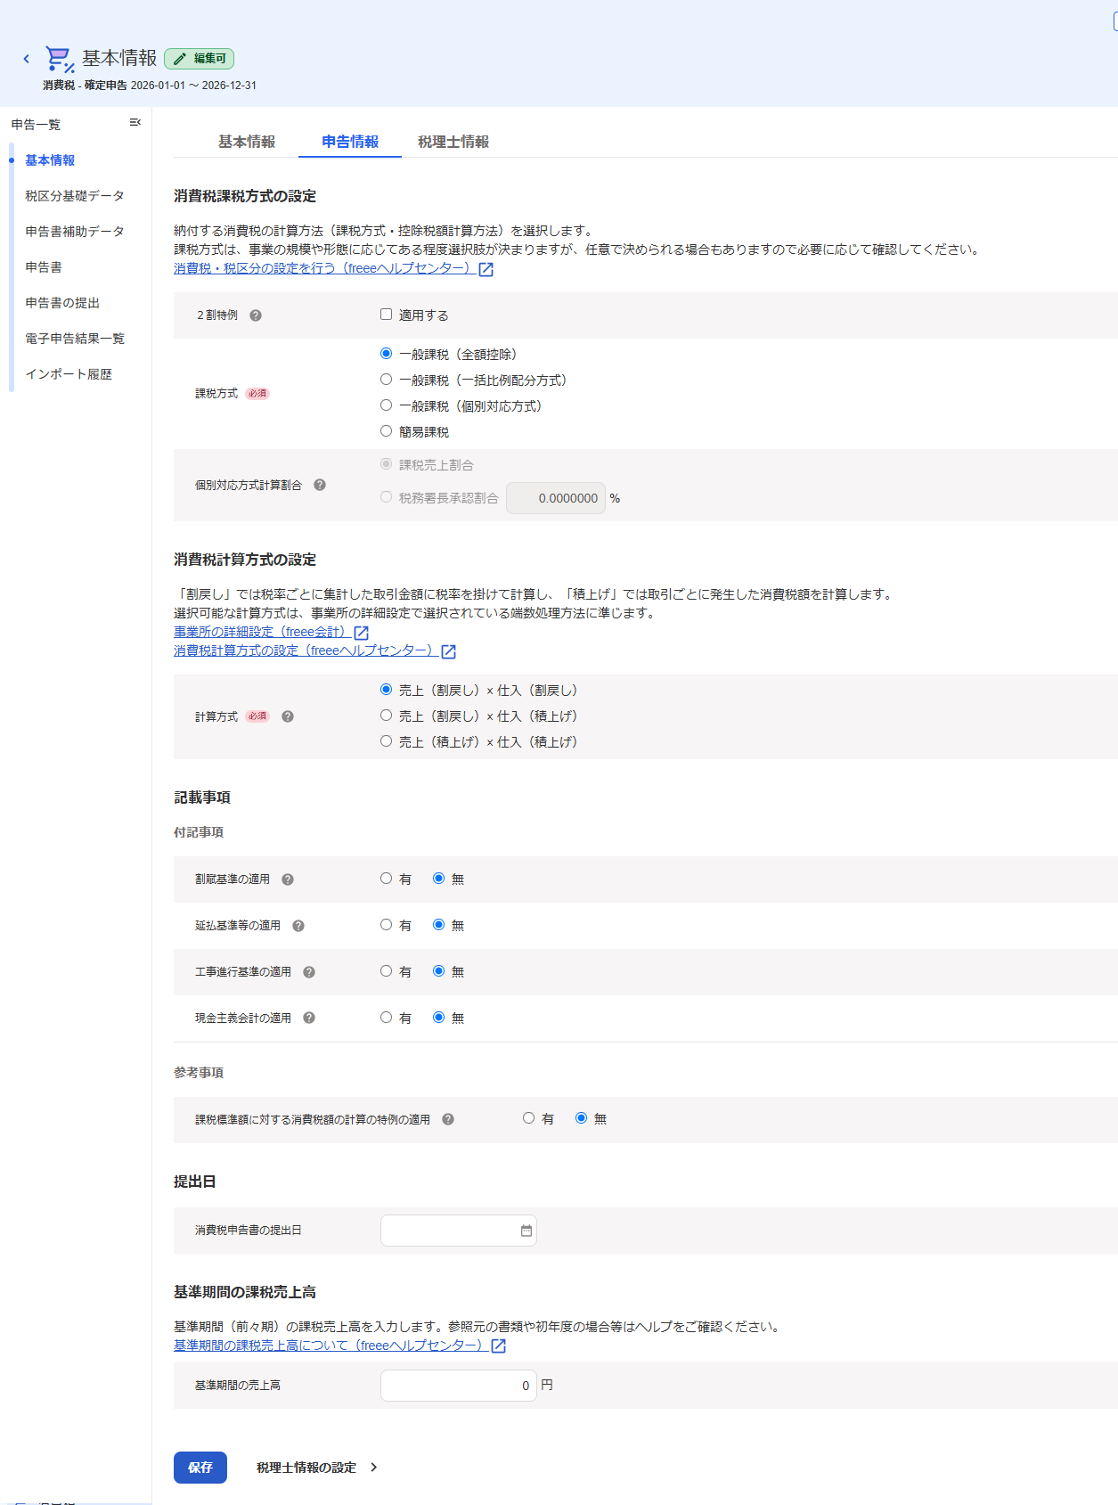Screen dimensions: 1118x1505
Task: Set 延払基準等の適用 to 有
Action: 387,925
